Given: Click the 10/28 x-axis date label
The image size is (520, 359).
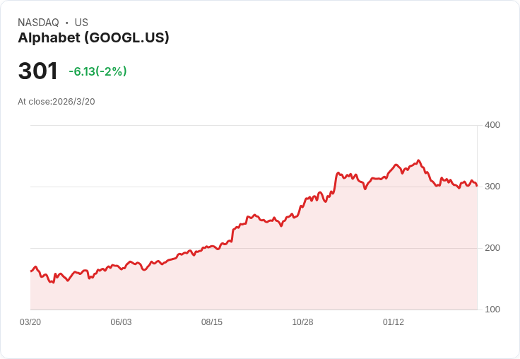Looking at the screenshot, I should (x=302, y=322).
